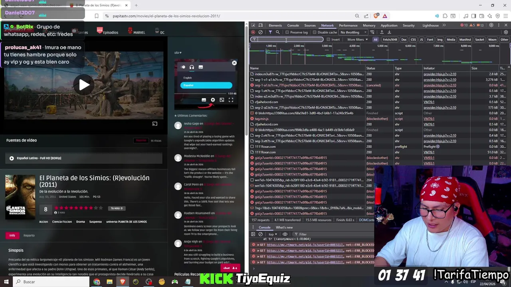Image resolution: width=511 pixels, height=287 pixels.
Task: Open the Ciencia Ficcion genre link
Action: [x=62, y=222]
